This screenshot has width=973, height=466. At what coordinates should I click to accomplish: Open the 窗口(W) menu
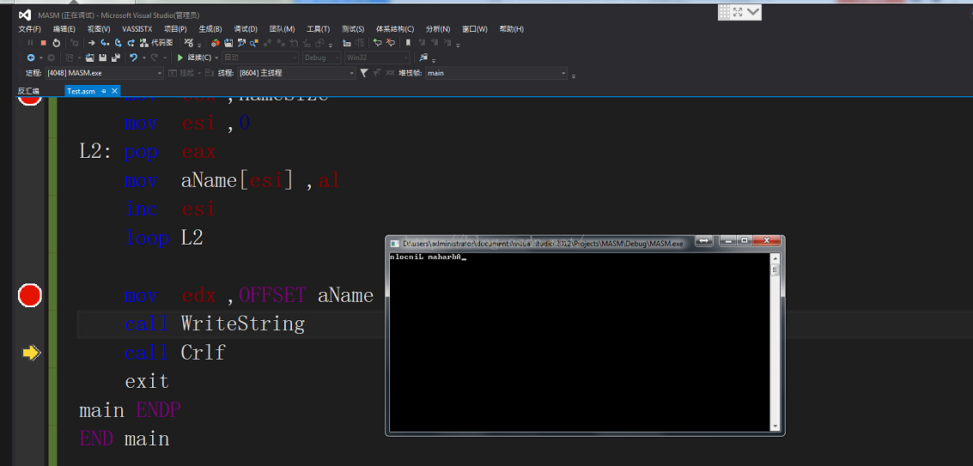[475, 29]
